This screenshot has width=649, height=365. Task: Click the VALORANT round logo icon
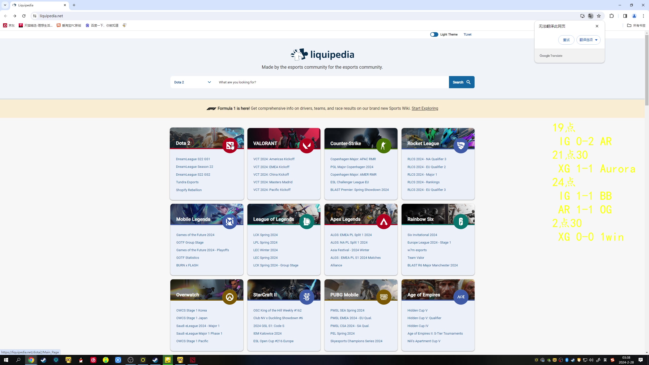coord(307,146)
